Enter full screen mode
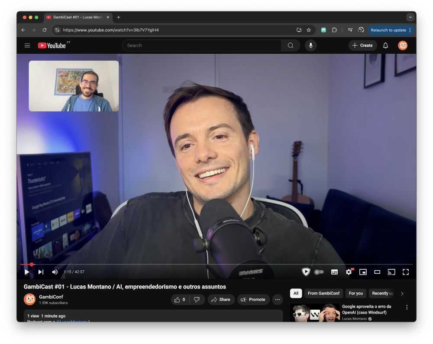The height and width of the screenshot is (344, 433). 406,272
